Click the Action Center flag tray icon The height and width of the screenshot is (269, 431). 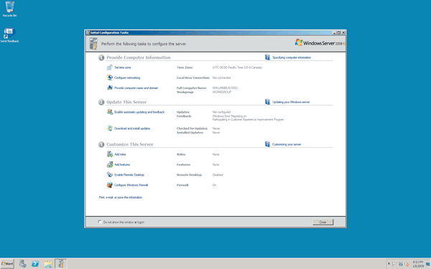click(394, 264)
